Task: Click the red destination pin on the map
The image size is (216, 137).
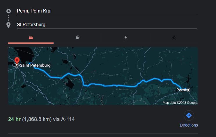Action: point(17,61)
